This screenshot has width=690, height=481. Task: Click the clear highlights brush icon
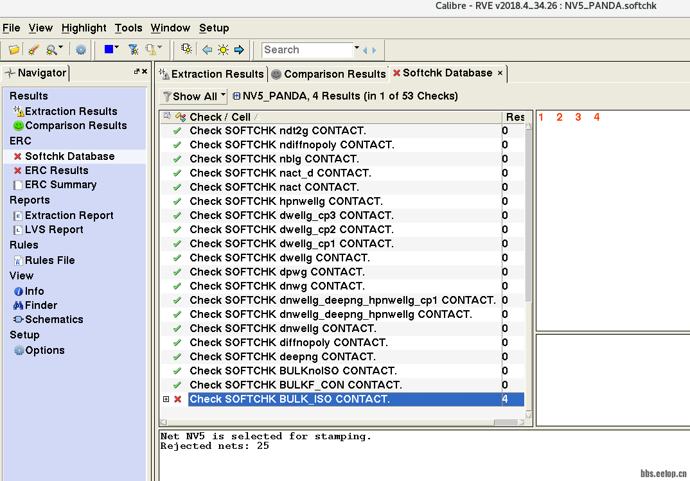33,49
